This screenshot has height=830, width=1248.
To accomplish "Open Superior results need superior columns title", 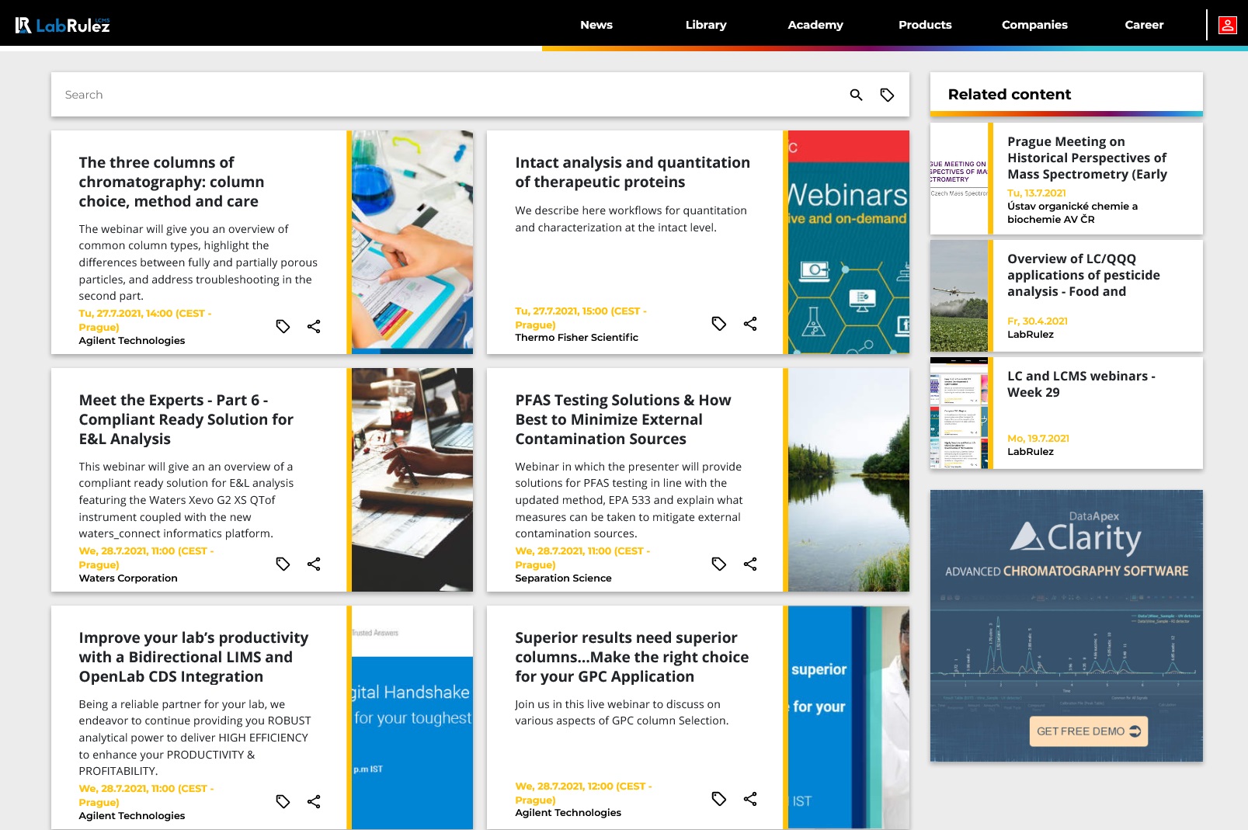I will (x=631, y=657).
